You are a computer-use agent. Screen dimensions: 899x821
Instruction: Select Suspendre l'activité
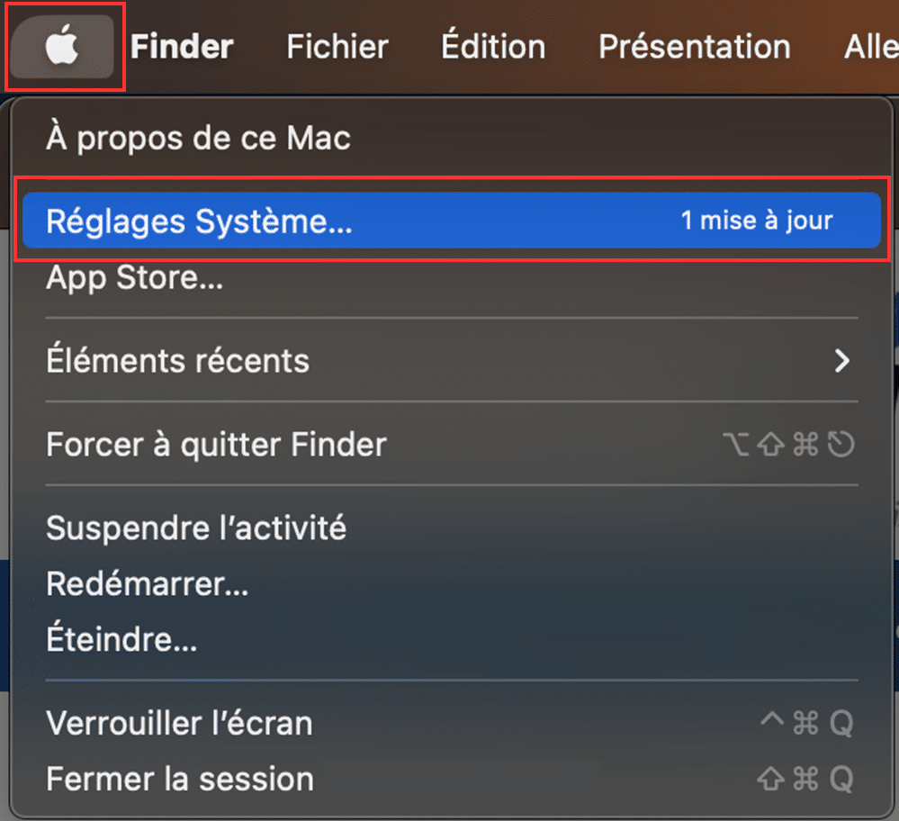pos(451,528)
